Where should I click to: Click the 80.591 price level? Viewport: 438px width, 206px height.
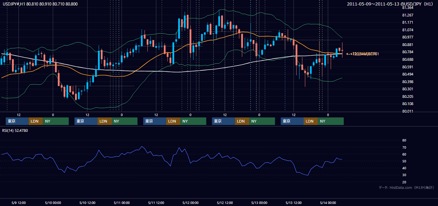point(407,67)
